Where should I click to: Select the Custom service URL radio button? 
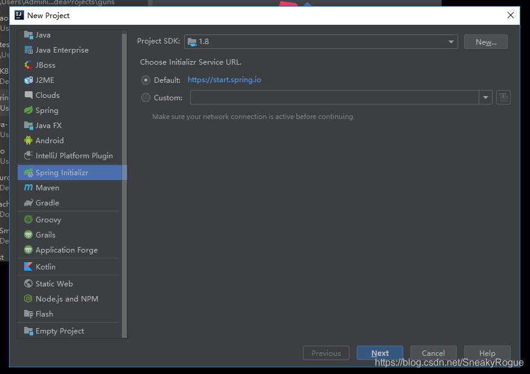pos(145,98)
